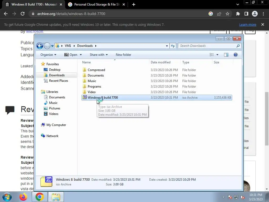This screenshot has height=202, width=269.
Task: Open Chrome three-dot menu
Action: [263, 14]
